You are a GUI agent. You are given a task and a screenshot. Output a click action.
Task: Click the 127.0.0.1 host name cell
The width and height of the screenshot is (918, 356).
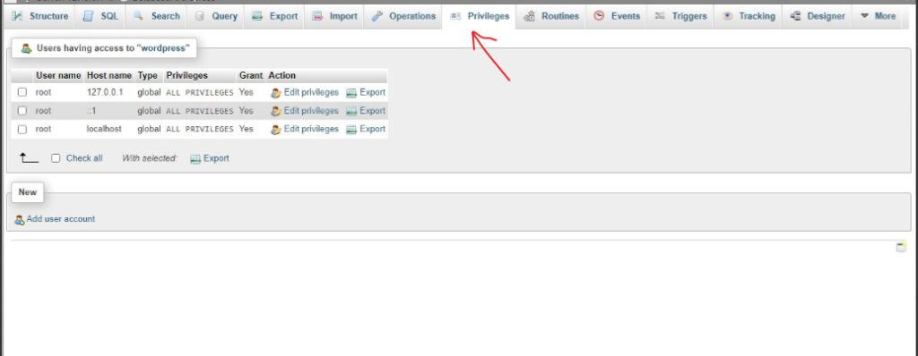click(105, 92)
